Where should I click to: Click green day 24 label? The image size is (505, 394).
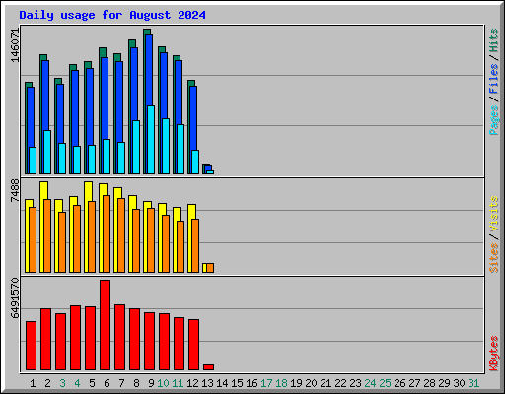[x=370, y=383]
